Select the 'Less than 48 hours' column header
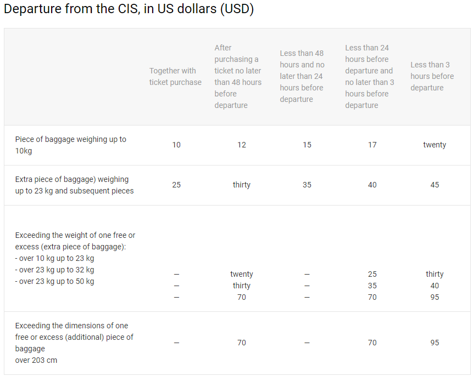 pos(302,77)
